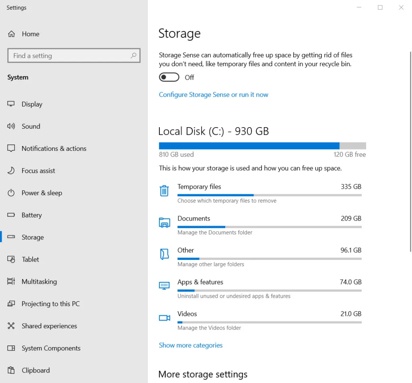Click the 96.1 GB value
The height and width of the screenshot is (383, 412).
tap(351, 250)
